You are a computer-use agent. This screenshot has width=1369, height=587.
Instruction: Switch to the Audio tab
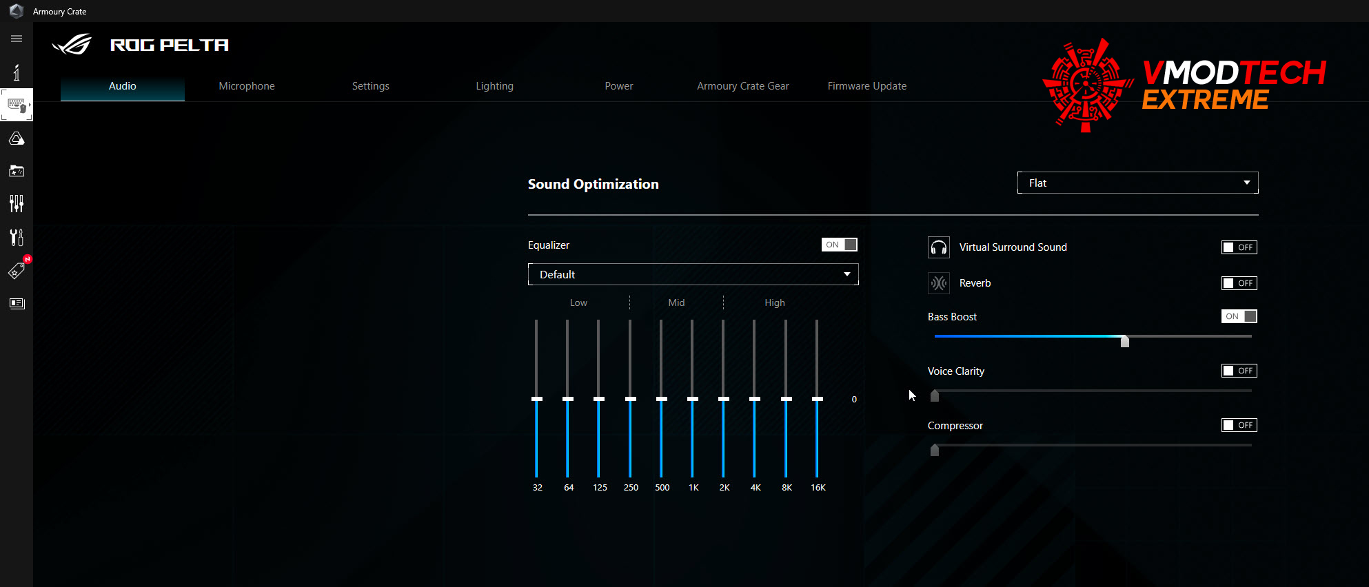tap(123, 86)
